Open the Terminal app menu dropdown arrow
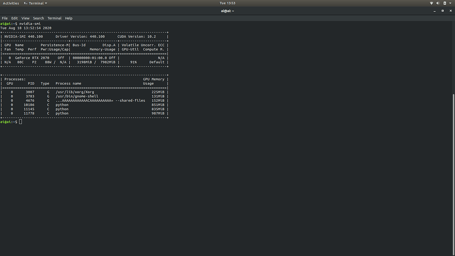This screenshot has width=455, height=256. pos(46,3)
